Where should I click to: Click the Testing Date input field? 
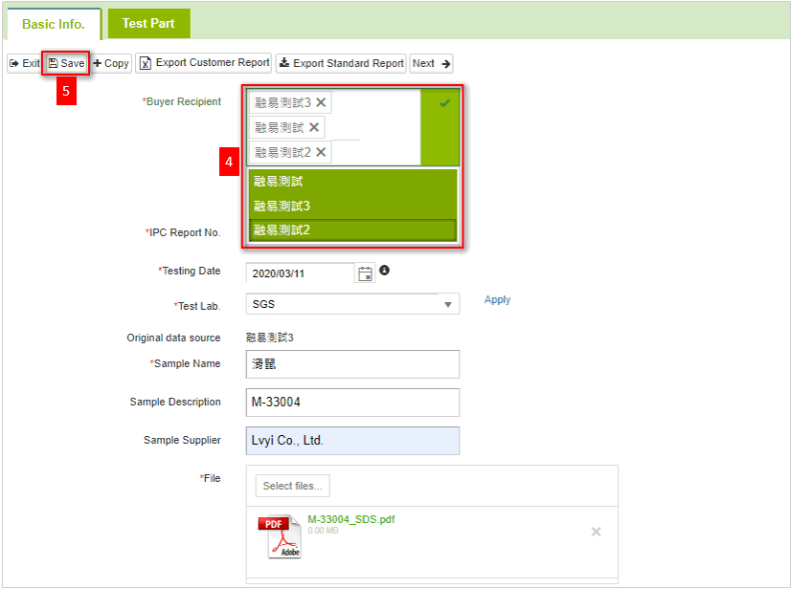point(300,273)
